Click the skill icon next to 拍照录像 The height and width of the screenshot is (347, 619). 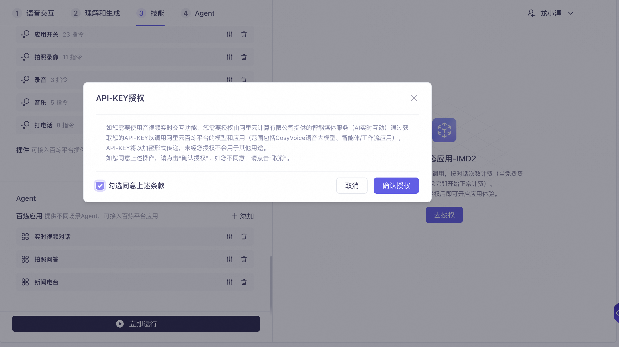pyautogui.click(x=25, y=57)
